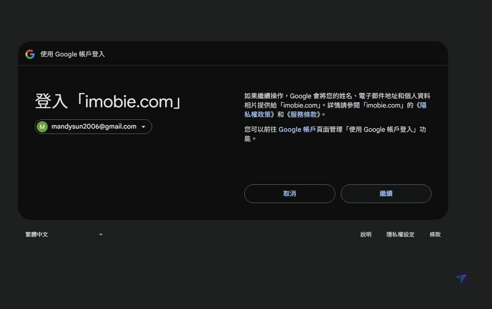Image resolution: width=492 pixels, height=309 pixels.
Task: Open the 服務條款 terms of service link
Action: point(304,114)
